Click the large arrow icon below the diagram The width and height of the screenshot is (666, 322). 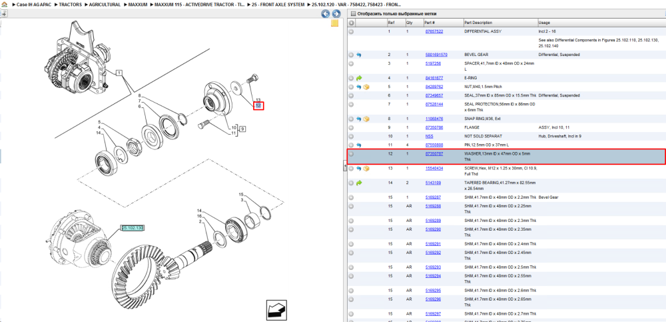coord(276,309)
